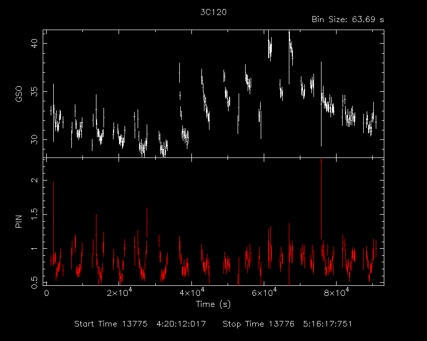The width and height of the screenshot is (427, 341).
Task: Click the time axis label "2×10^4"
Action: (119, 292)
